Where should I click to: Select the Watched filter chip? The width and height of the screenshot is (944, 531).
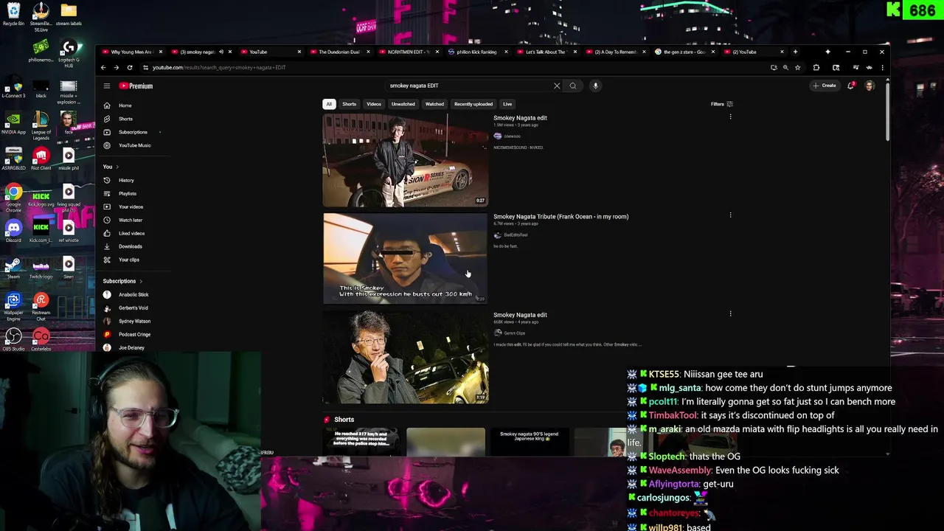pos(434,104)
